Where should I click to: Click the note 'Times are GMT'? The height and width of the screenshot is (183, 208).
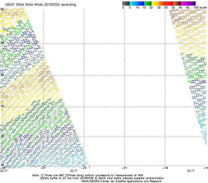click(54, 175)
